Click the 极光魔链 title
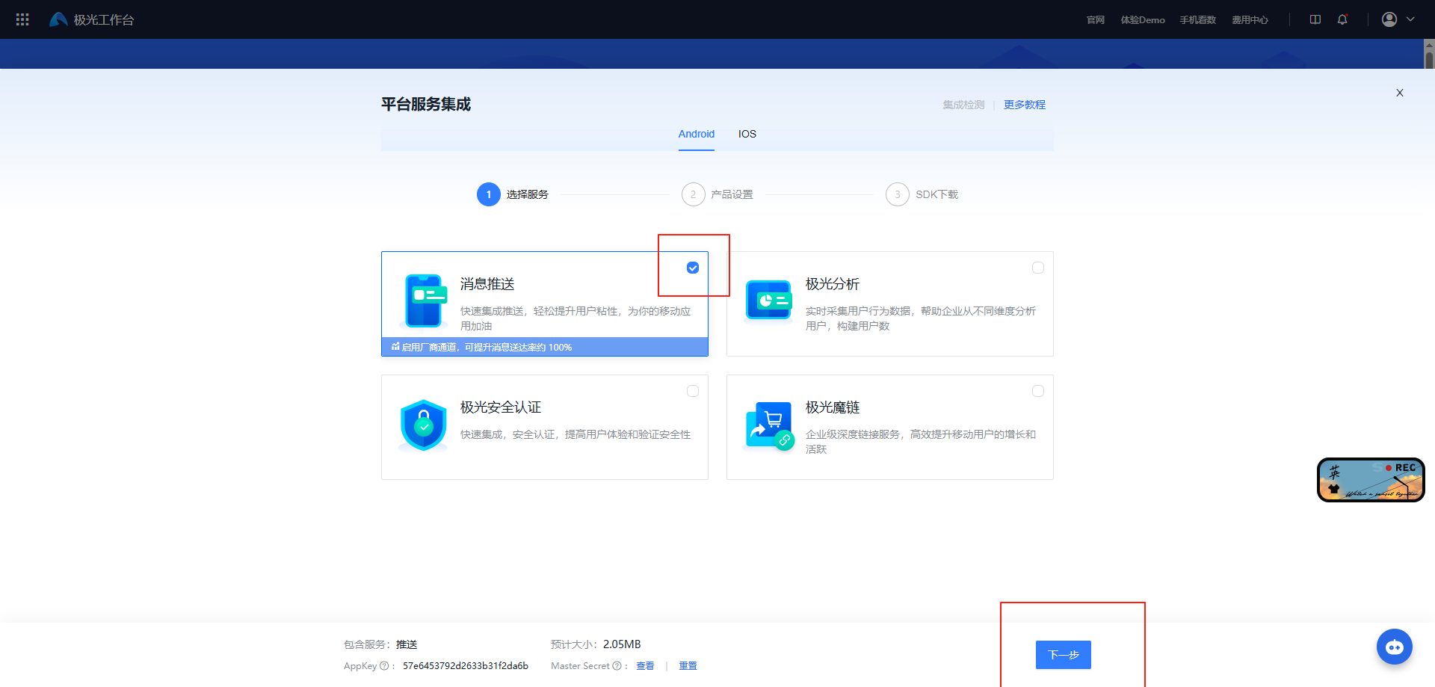1435x687 pixels. coord(833,407)
